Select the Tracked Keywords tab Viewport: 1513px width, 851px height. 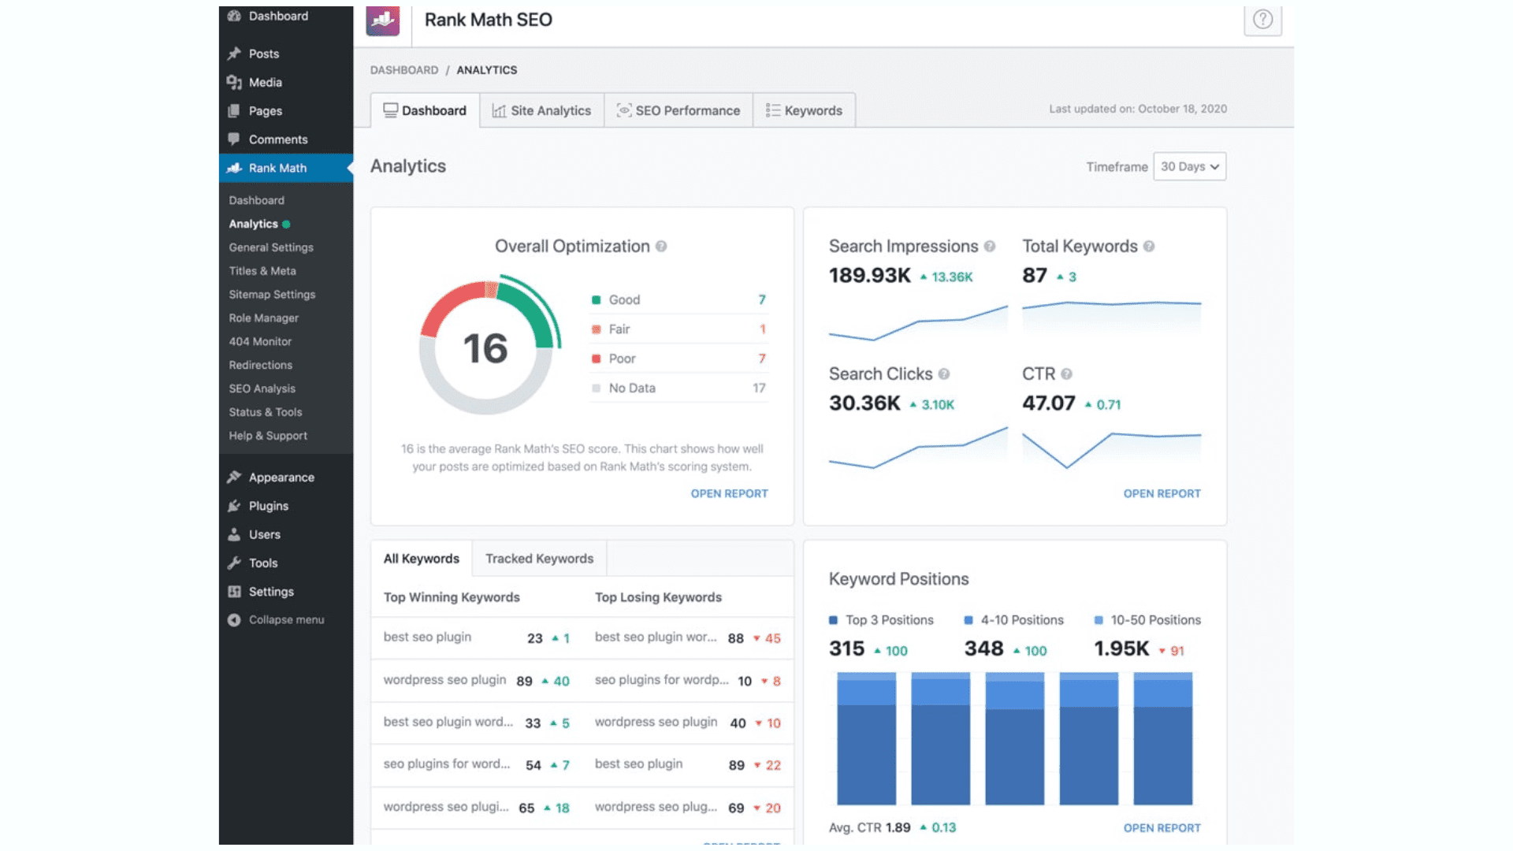(x=539, y=559)
